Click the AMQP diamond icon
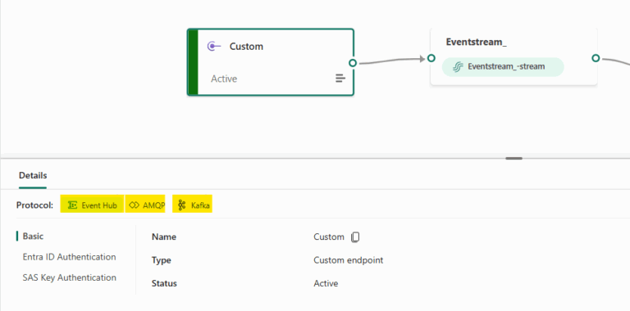 pos(134,205)
